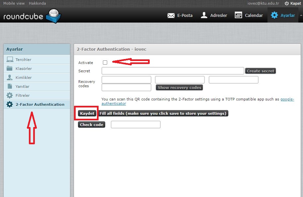Focus the Secret input field
The image size is (303, 197).
[173, 71]
